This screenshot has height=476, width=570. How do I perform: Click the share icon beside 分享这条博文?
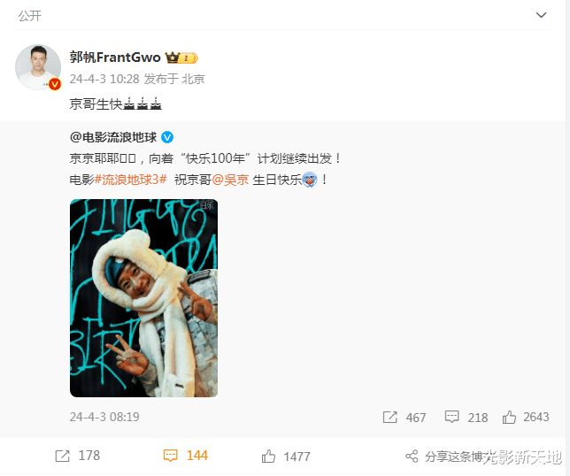(x=412, y=457)
